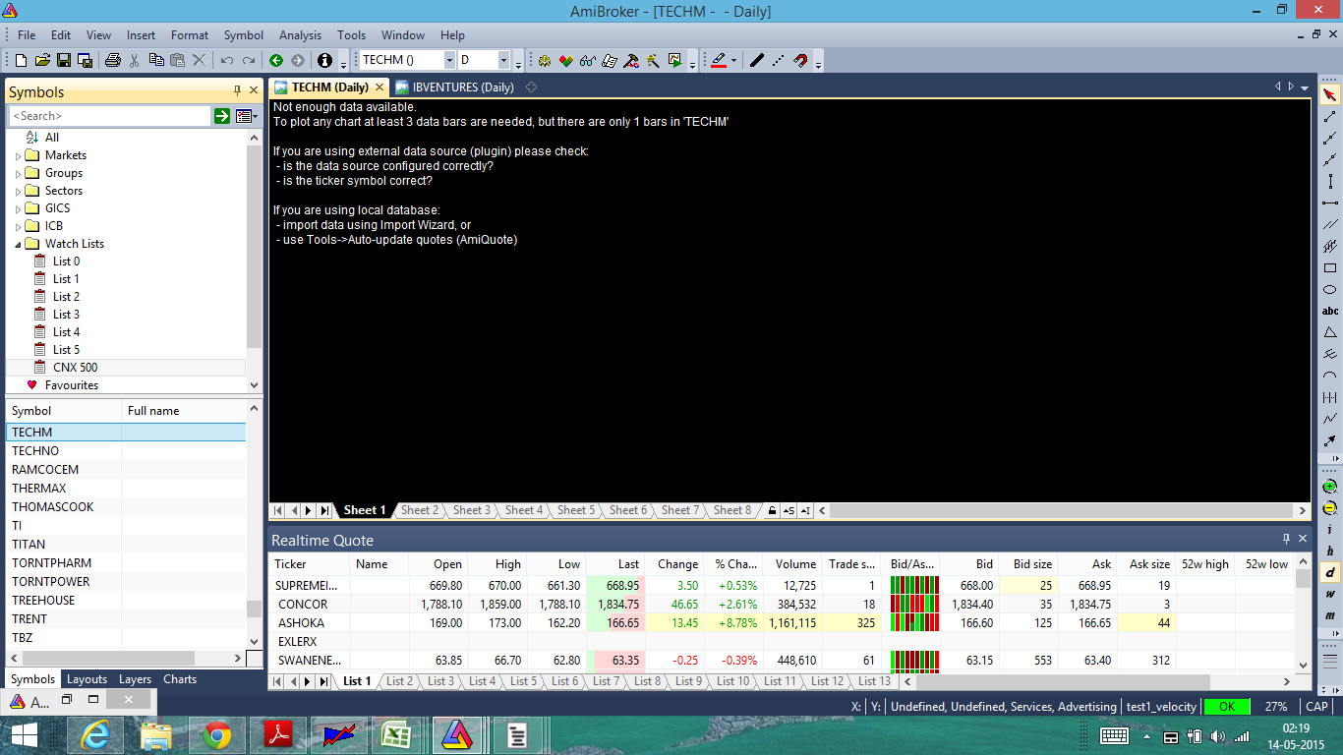Viewport: 1343px width, 755px height.
Task: Open the Tools menu
Action: click(351, 35)
